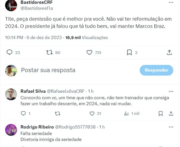180x147 pixels.
Task: View analytics for Rafael Silva's reply
Action: (x=127, y=113)
